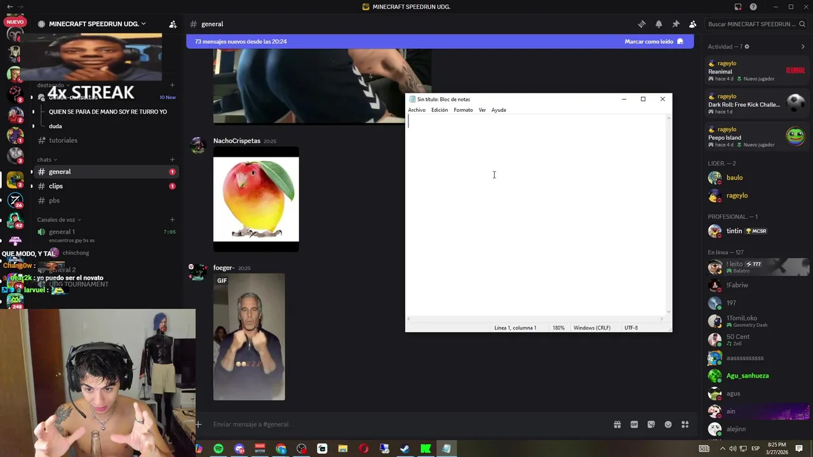
Task: Open the tutoriales channel
Action: point(105,140)
